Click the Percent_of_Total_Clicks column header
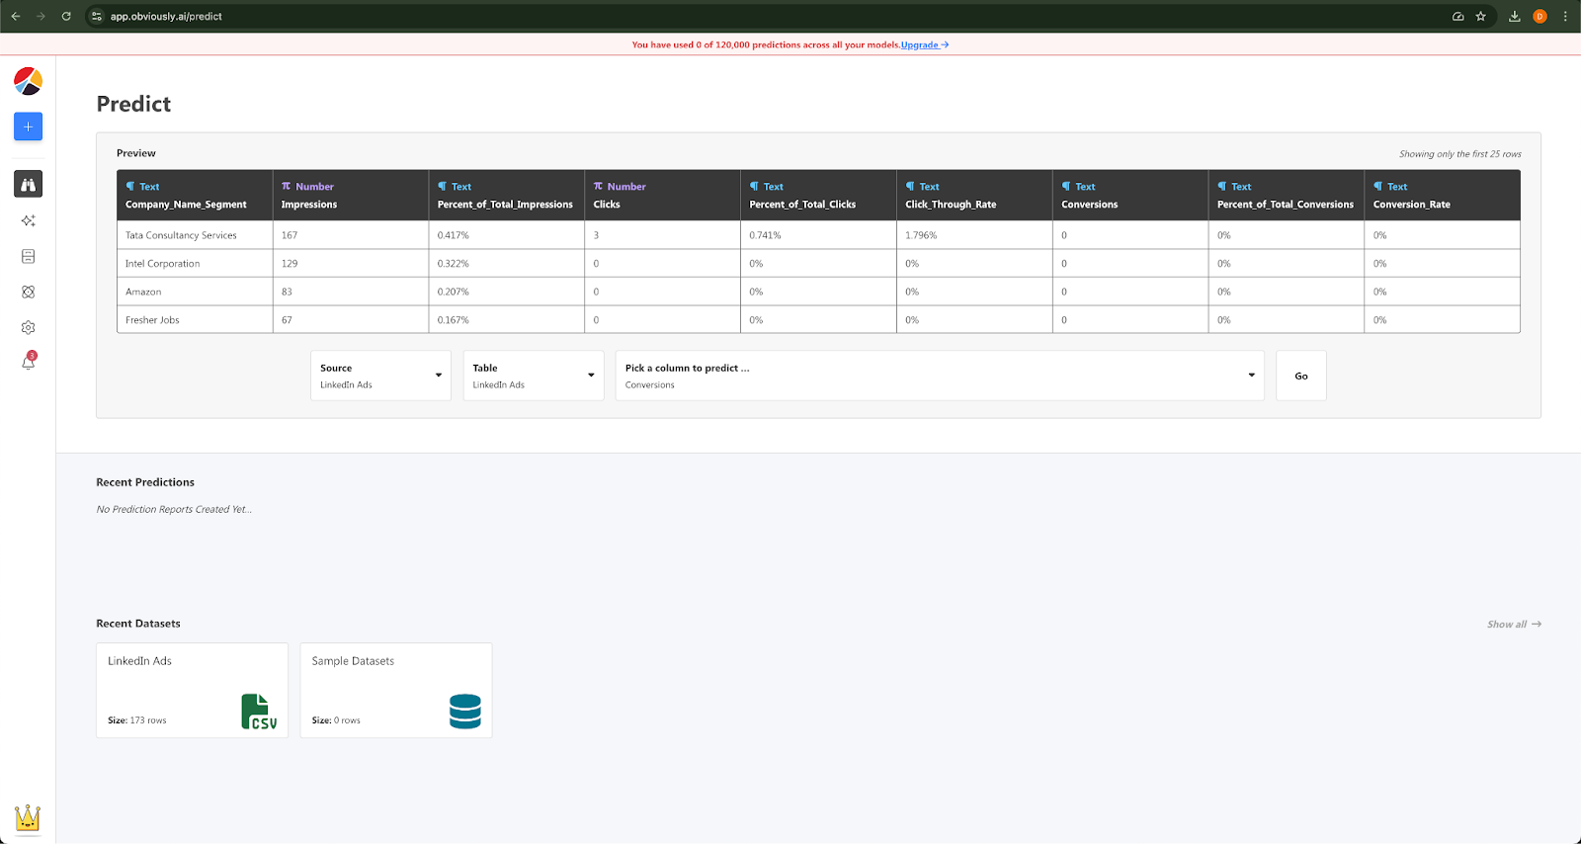This screenshot has height=844, width=1581. 818,195
